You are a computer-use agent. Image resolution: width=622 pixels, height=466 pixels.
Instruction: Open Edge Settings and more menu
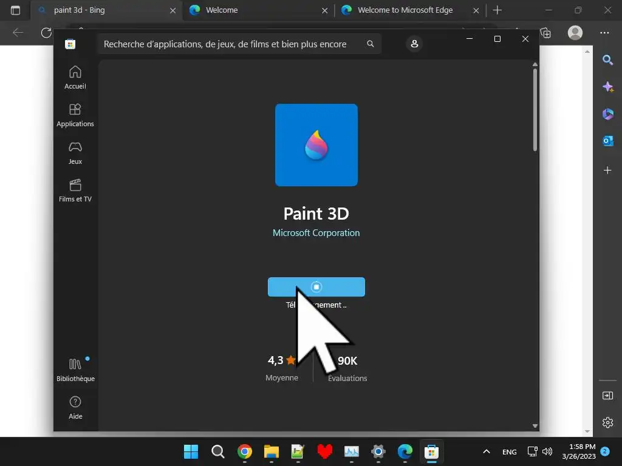coord(604,33)
